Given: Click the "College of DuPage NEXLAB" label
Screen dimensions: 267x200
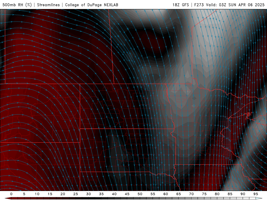Looking at the screenshot, I should pyautogui.click(x=91, y=5).
